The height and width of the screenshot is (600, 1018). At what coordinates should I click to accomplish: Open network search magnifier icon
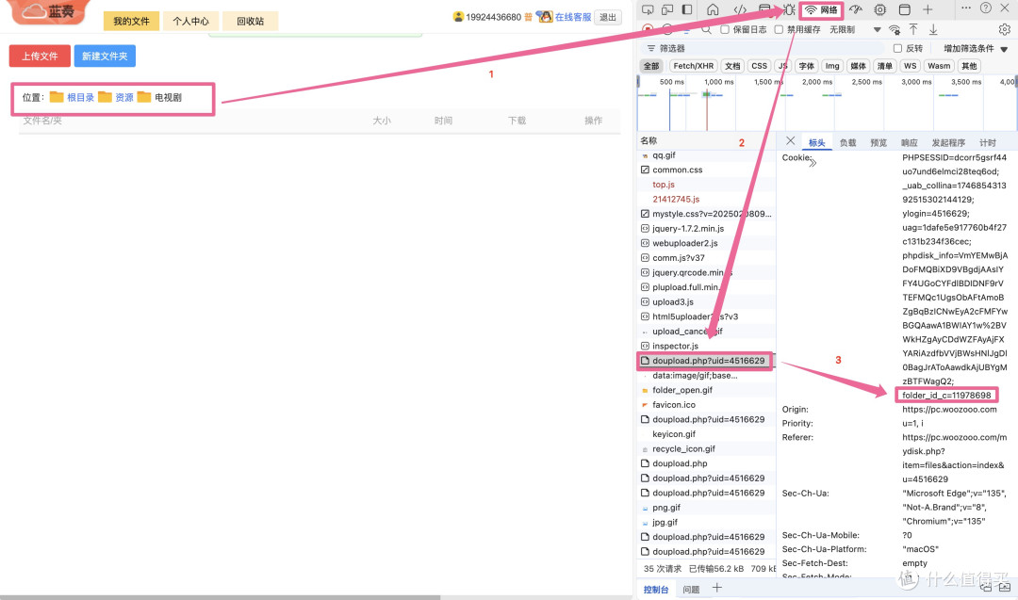pos(706,29)
